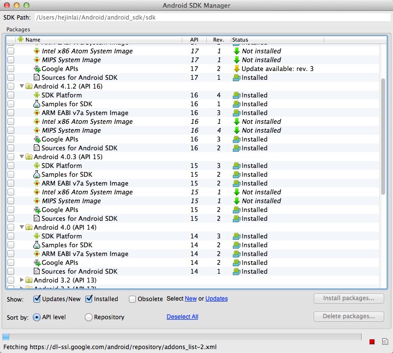
Task: Click the Android 3.2 (API 13) folder icon
Action: [x=29, y=280]
